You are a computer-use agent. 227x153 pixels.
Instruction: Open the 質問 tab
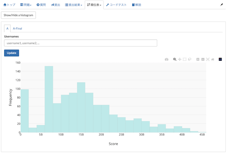click(x=41, y=5)
